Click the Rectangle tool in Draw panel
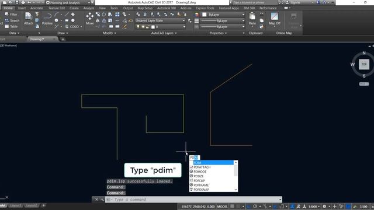The height and width of the screenshot is (210, 374). point(67,20)
